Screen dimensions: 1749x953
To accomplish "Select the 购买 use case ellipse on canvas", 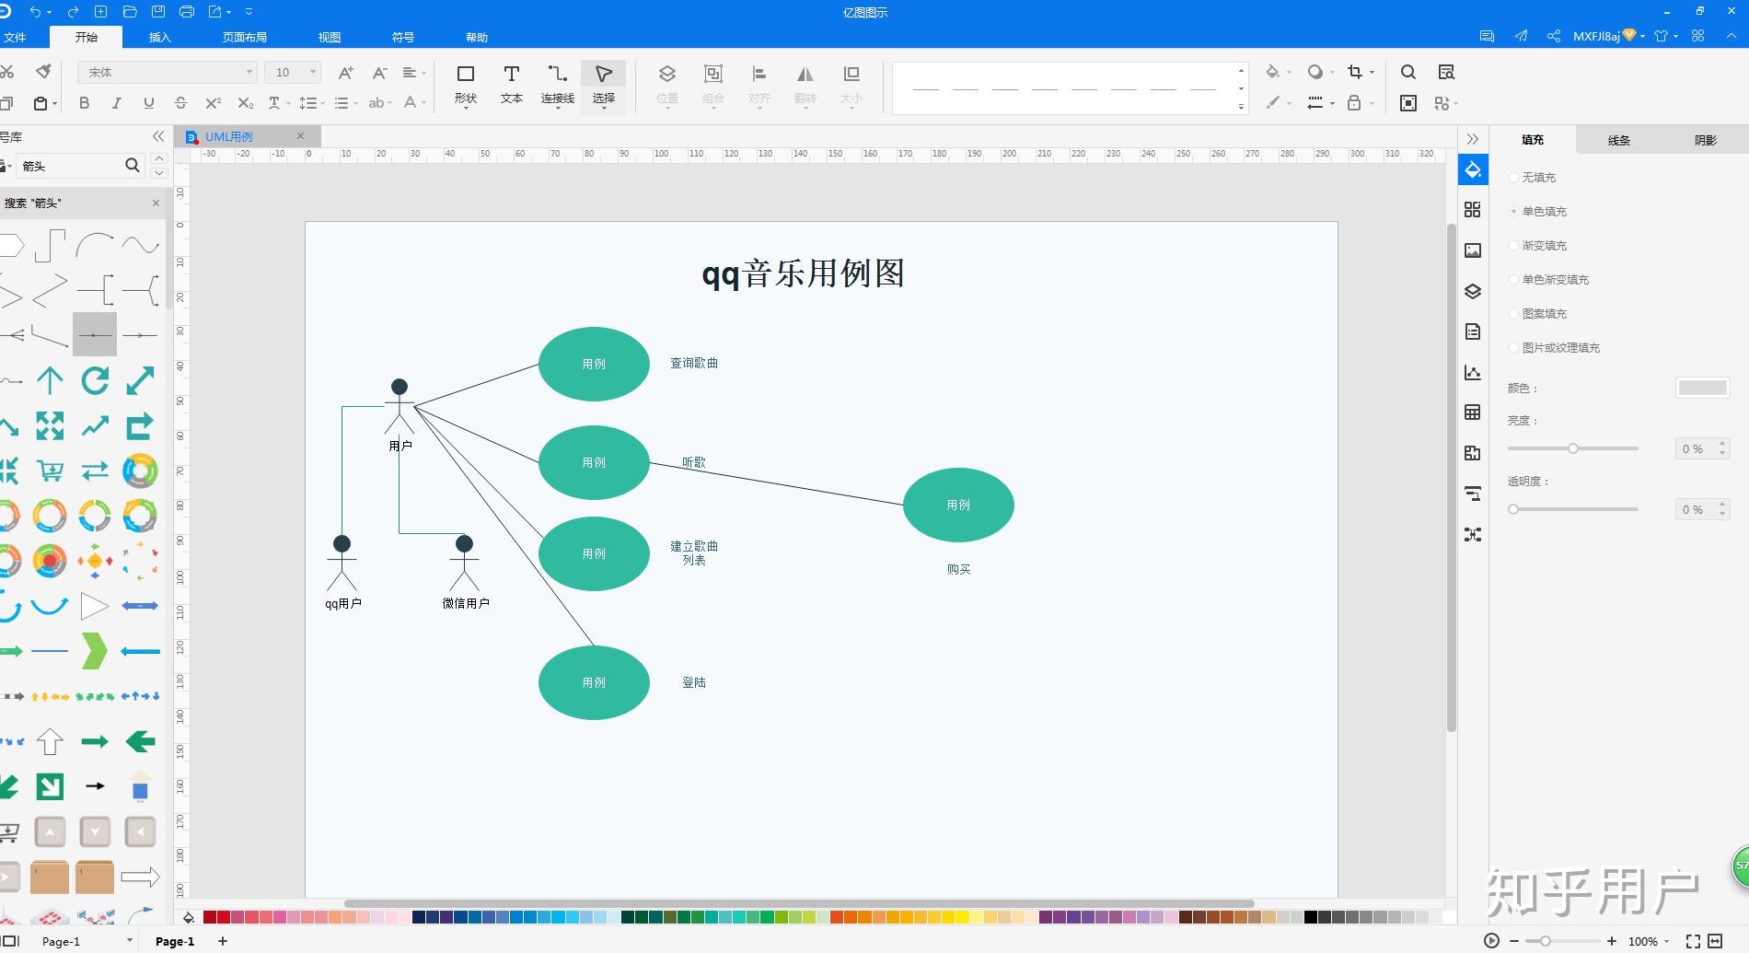I will click(x=958, y=505).
